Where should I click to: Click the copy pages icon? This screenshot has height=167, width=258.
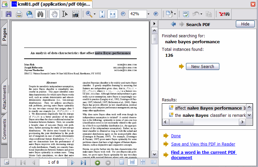coord(209,14)
